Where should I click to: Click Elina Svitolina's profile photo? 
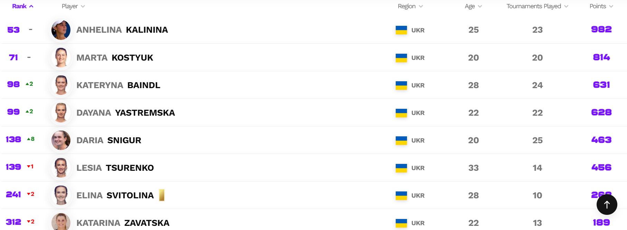click(x=61, y=195)
